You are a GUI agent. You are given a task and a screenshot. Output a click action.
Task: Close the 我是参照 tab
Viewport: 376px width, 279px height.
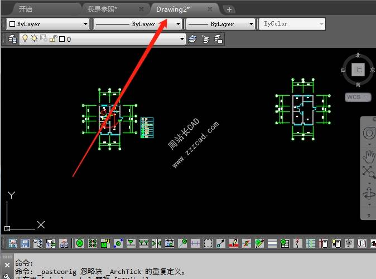(142, 9)
